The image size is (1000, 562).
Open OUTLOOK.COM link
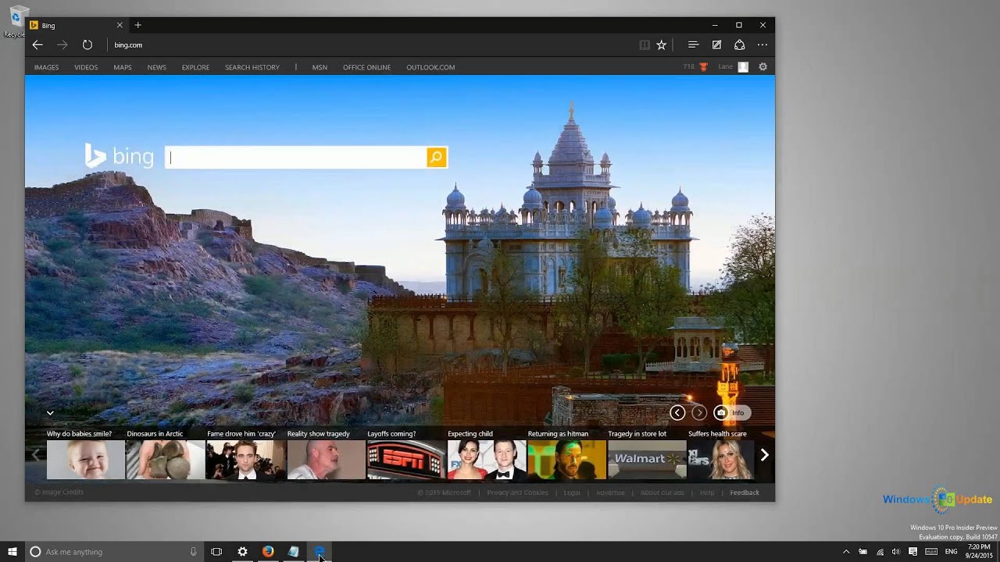tap(430, 67)
